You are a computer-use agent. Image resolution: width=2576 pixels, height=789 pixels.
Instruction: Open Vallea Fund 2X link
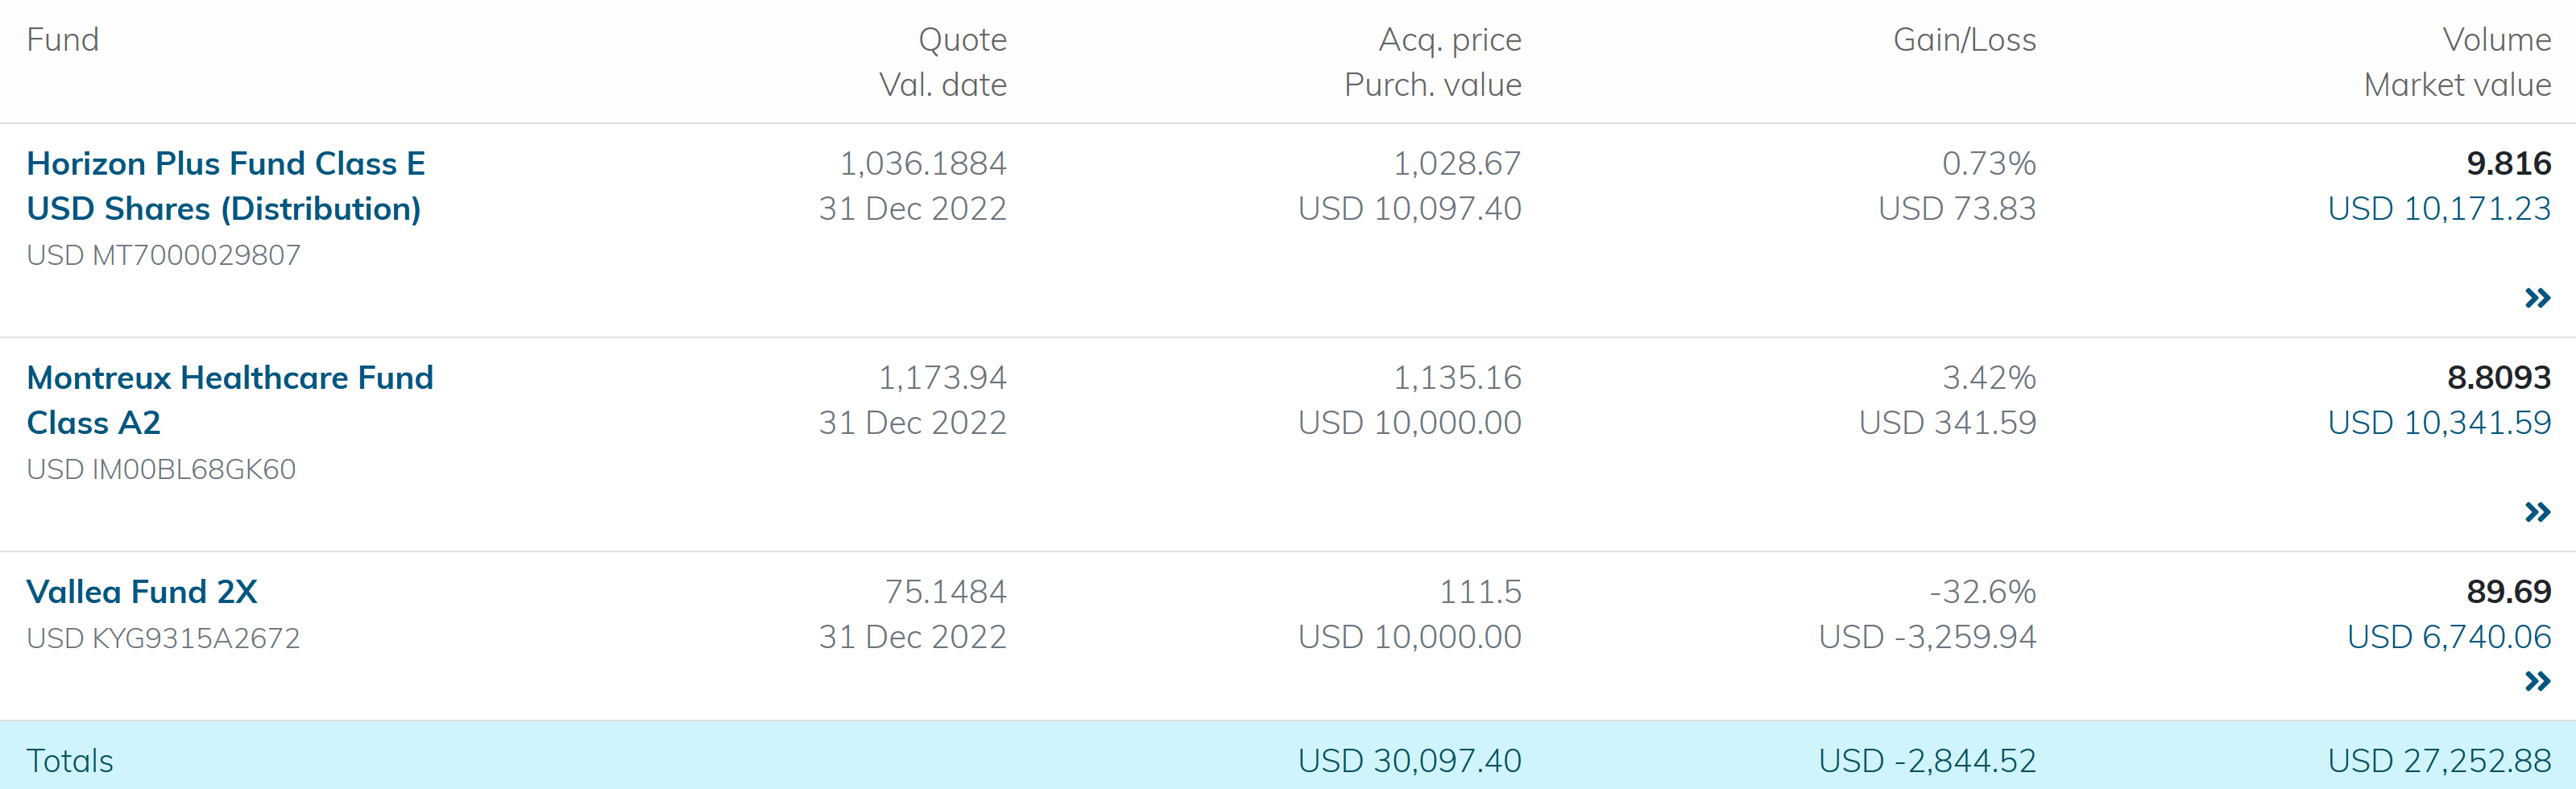point(142,592)
